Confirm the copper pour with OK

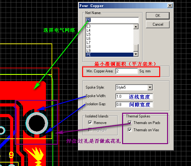coord(158,16)
